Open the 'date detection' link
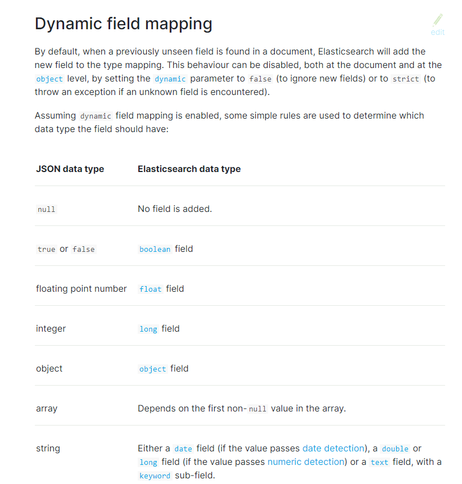The width and height of the screenshot is (462, 484). [x=333, y=448]
